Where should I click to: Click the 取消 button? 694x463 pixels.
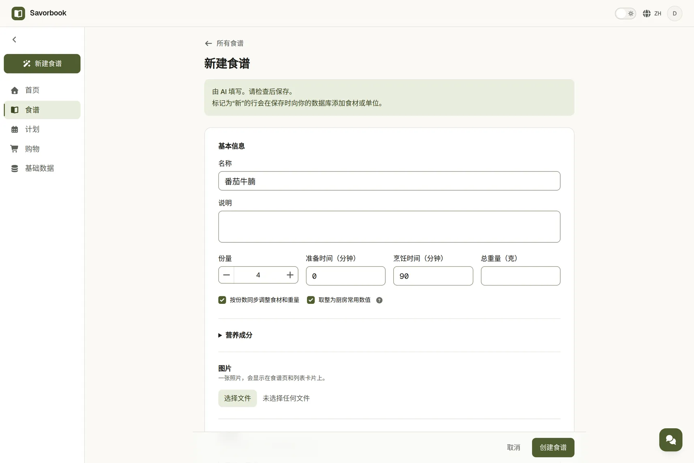514,447
